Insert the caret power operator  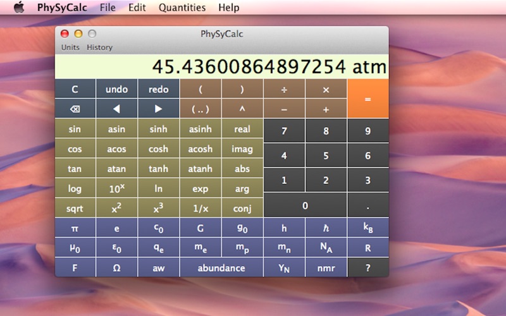coord(242,109)
